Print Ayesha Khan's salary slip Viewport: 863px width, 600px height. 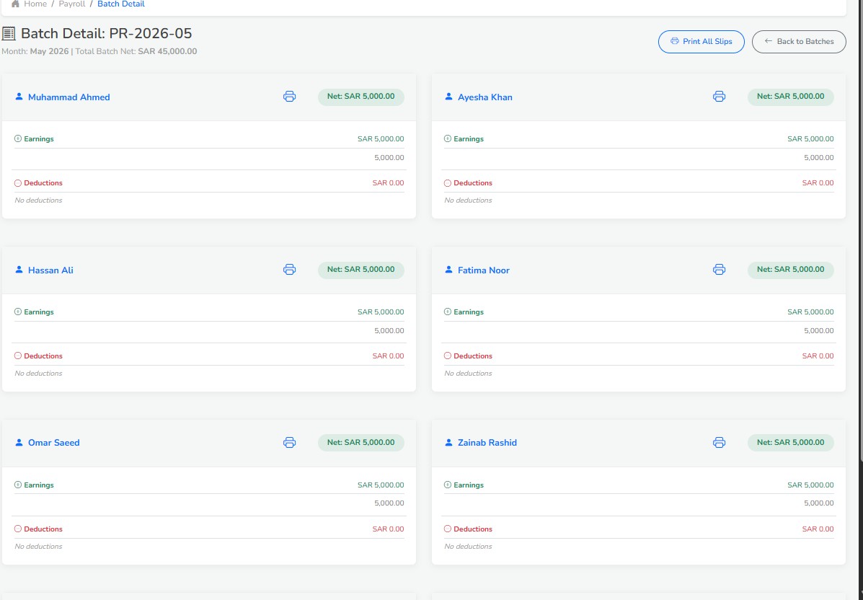(x=719, y=97)
